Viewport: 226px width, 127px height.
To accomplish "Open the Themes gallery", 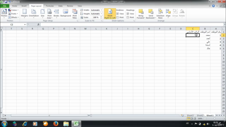I will [x=4, y=14].
